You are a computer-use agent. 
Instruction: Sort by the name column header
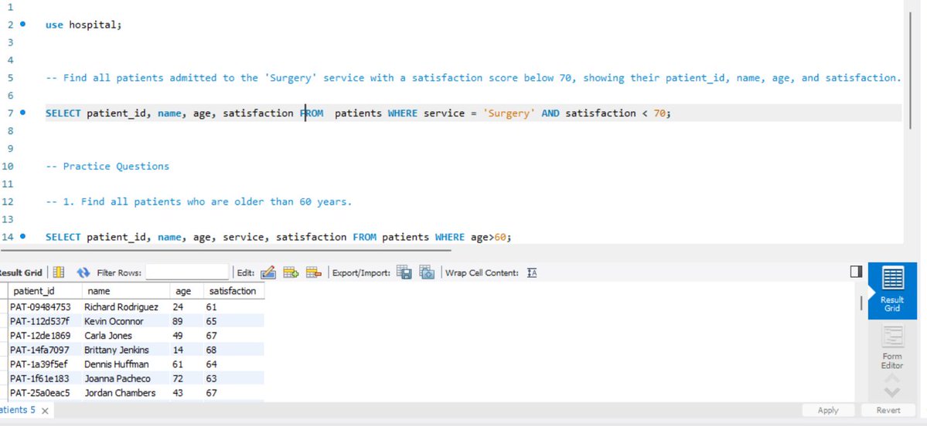point(125,291)
